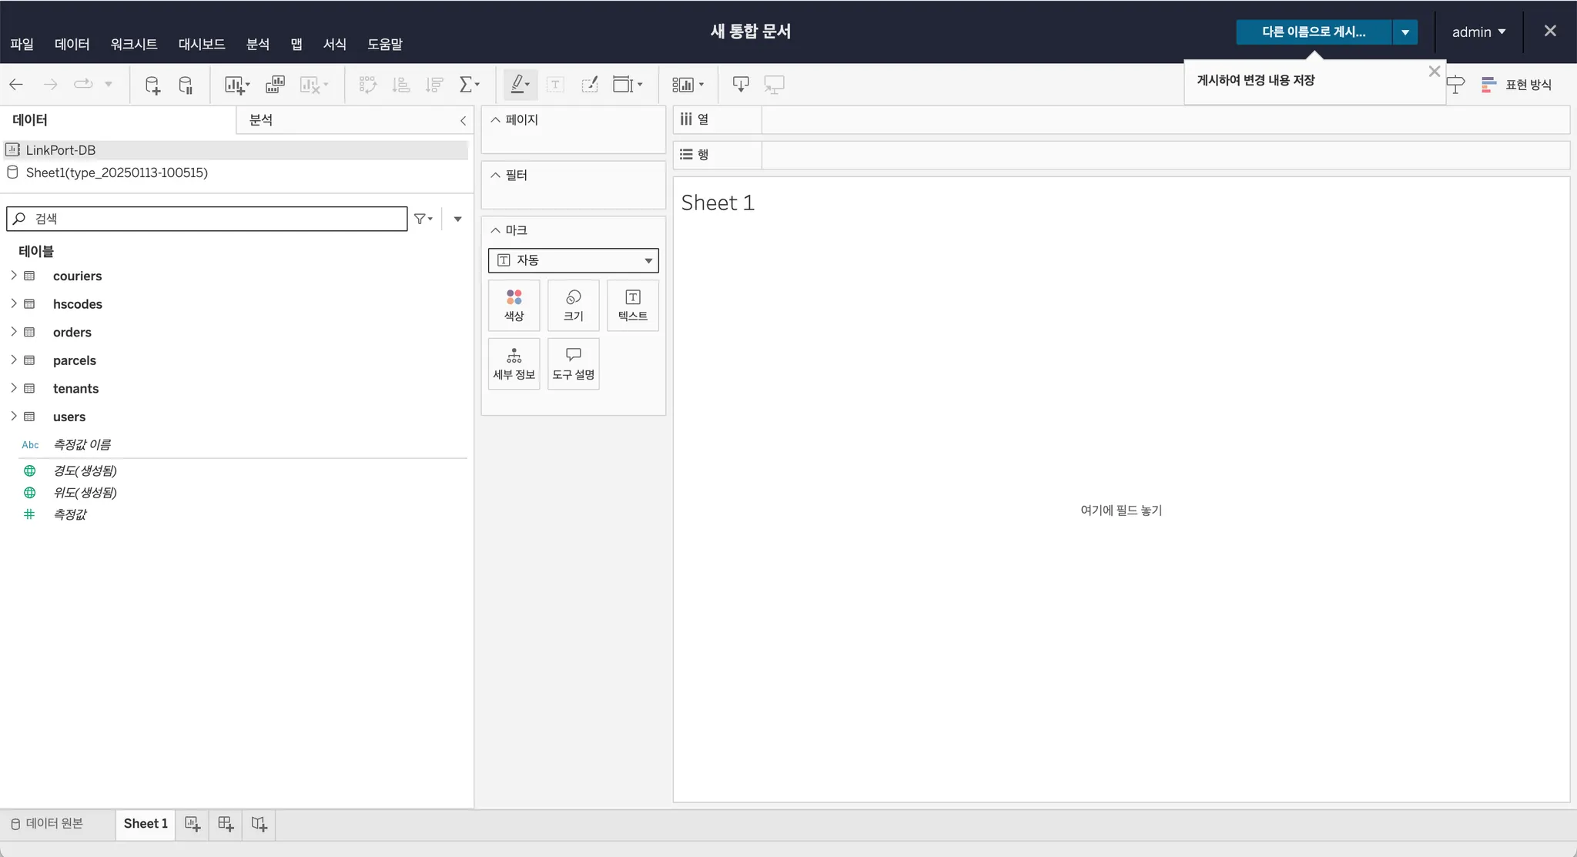This screenshot has width=1577, height=857.
Task: Open the admin user menu
Action: 1478,32
